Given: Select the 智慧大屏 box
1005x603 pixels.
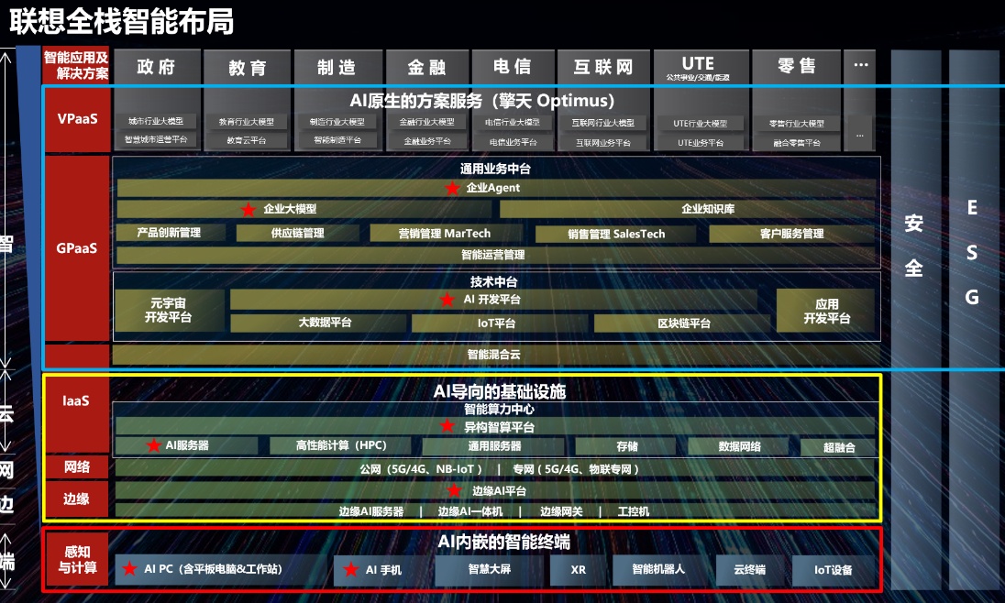Looking at the screenshot, I should [x=490, y=570].
